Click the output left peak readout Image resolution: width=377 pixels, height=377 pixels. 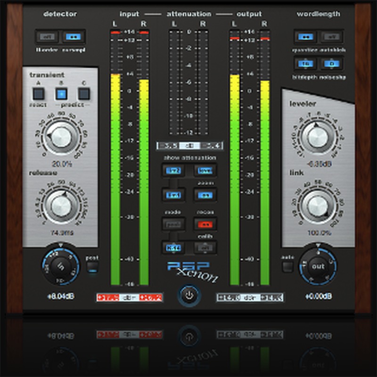click(x=229, y=297)
